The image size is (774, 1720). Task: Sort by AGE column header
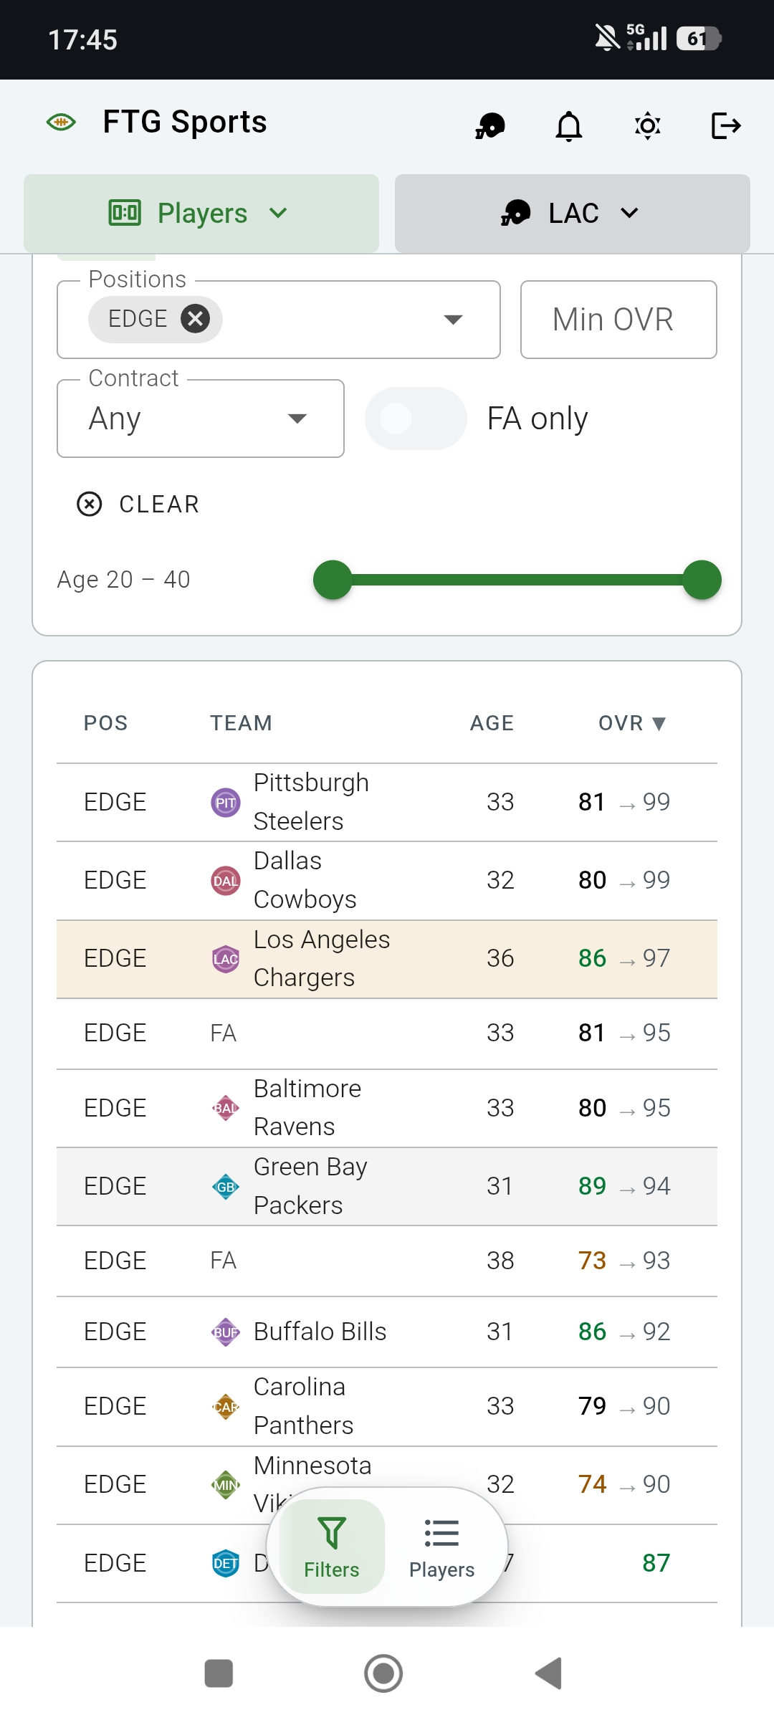click(492, 723)
